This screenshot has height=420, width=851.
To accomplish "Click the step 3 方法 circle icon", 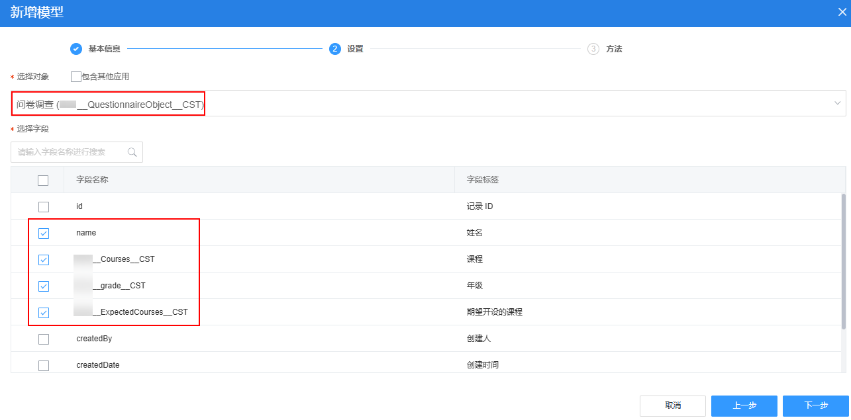I will [x=593, y=49].
